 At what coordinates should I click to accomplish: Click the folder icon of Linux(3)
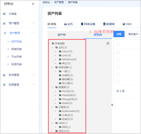(60, 51)
